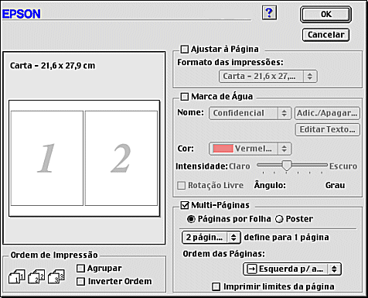
Task: Check Inverter Ordem option
Action: (x=81, y=282)
